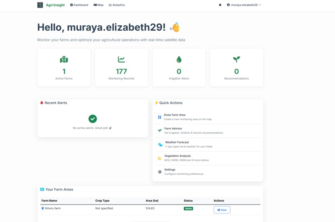Image resolution: width=335 pixels, height=222 pixels.
Task: Go to the Dashboard nav item
Action: 79,5
